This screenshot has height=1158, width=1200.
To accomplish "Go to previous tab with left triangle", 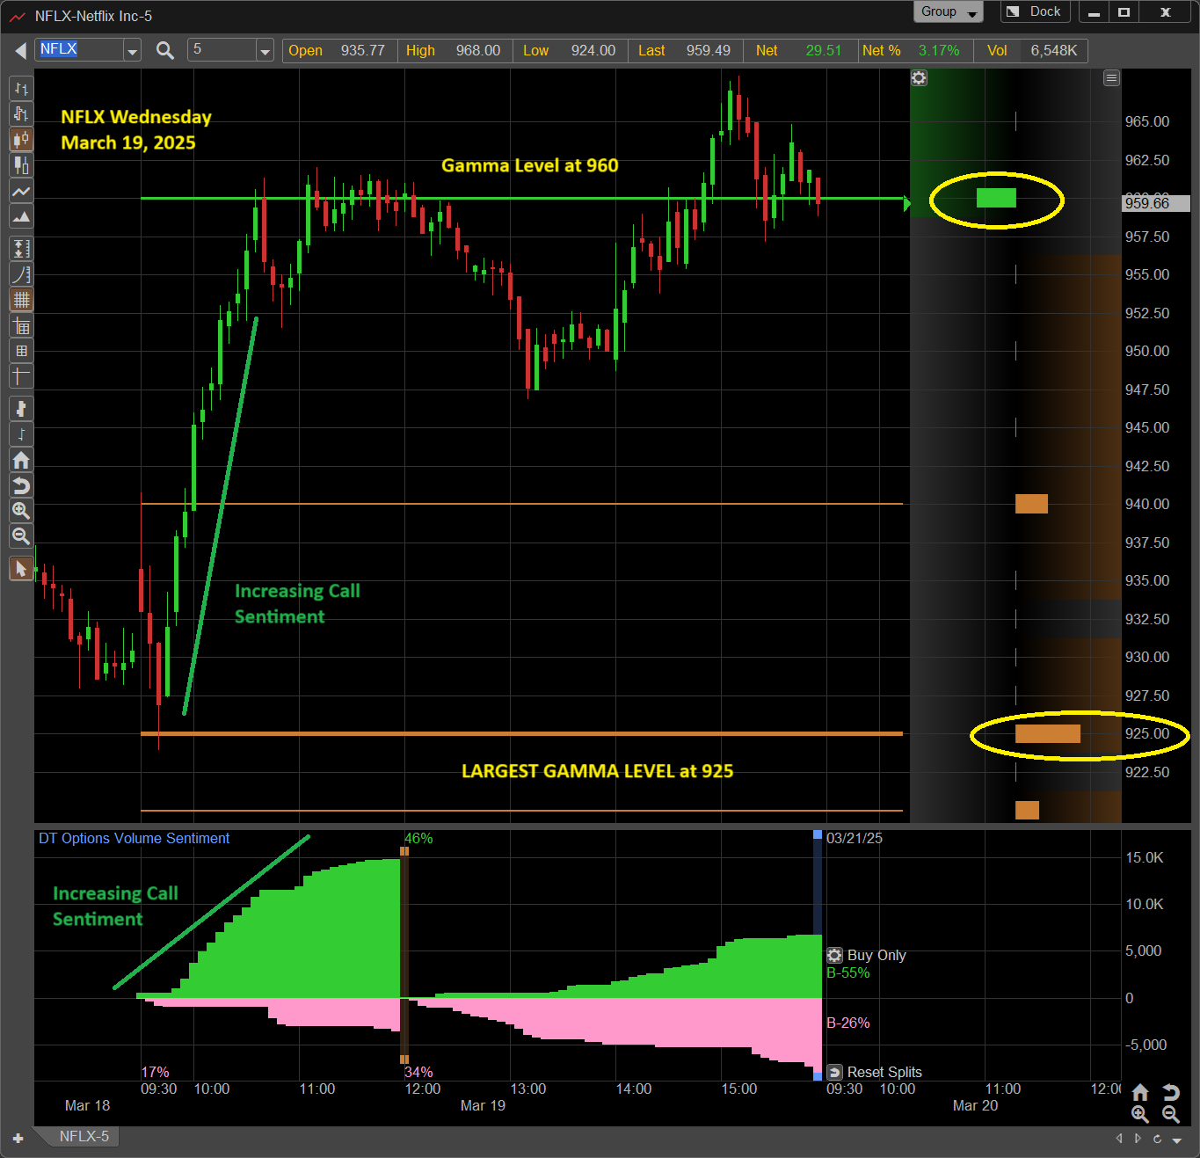I will click(1119, 1139).
